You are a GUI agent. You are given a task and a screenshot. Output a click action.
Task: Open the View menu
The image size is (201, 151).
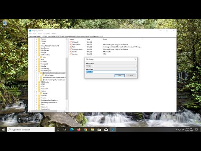[x=40, y=34]
